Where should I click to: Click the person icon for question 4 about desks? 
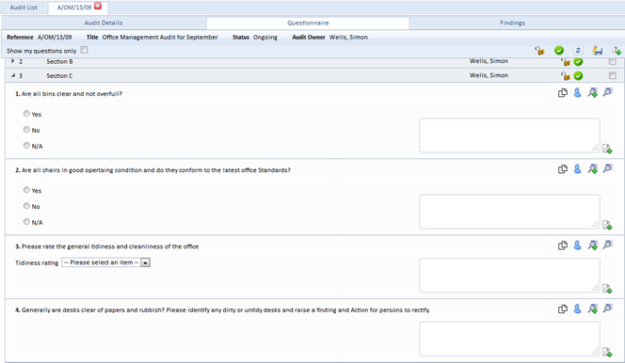(x=577, y=309)
